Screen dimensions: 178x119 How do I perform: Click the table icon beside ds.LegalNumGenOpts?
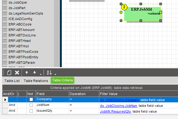[x=5, y=14]
